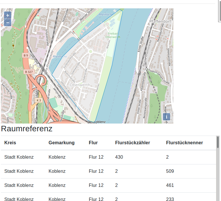
Task: Click the cell with value 461
Action: click(170, 185)
